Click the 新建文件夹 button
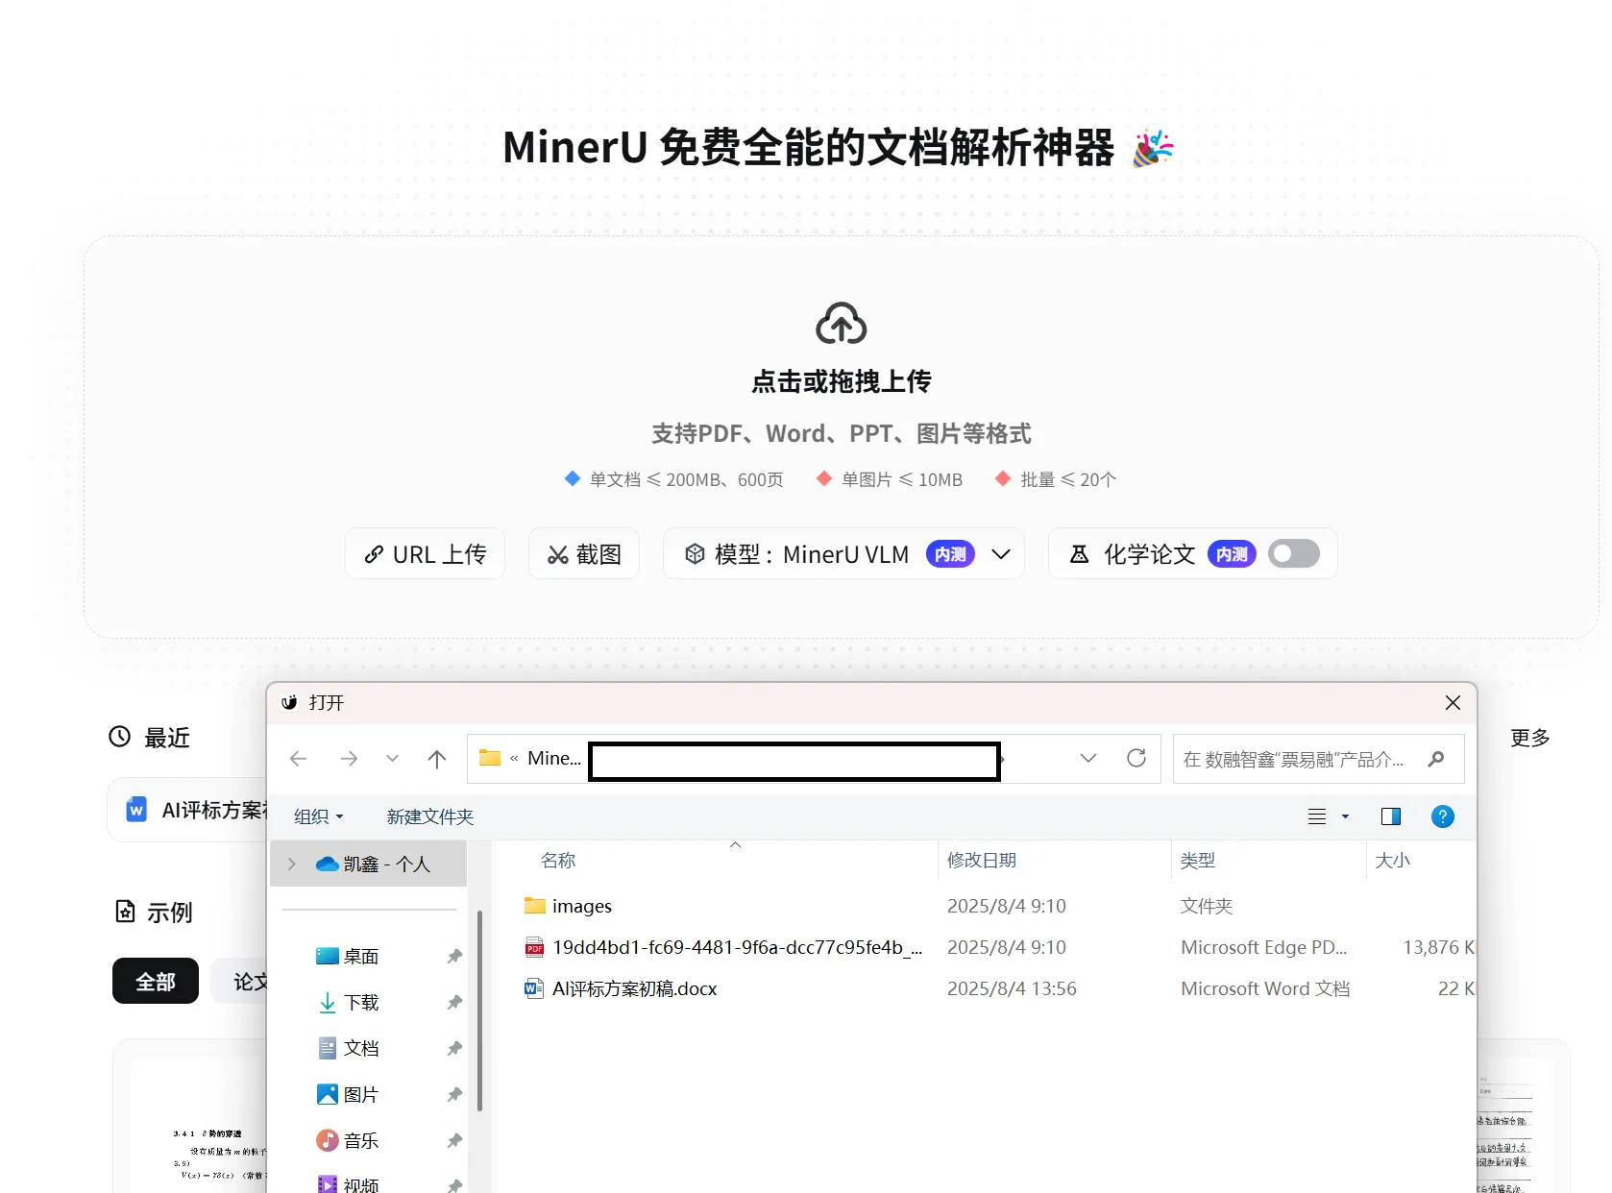Viewport: 1612px width, 1193px height. (x=429, y=816)
